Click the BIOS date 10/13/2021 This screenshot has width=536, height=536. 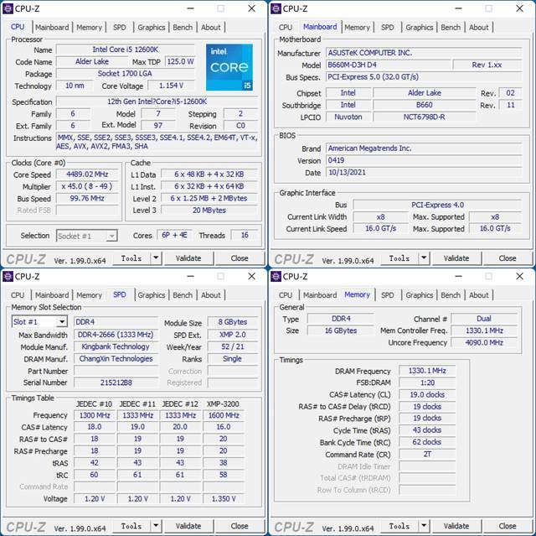(x=424, y=172)
